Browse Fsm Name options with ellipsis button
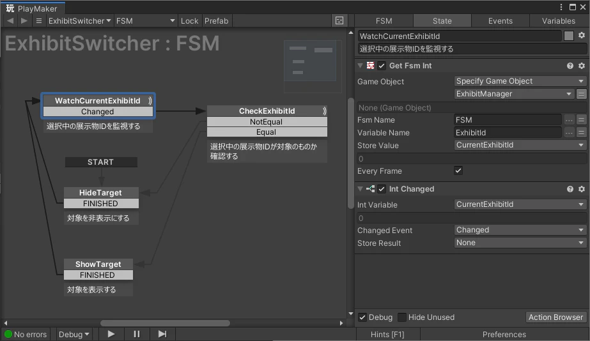This screenshot has width=590, height=341. (569, 120)
